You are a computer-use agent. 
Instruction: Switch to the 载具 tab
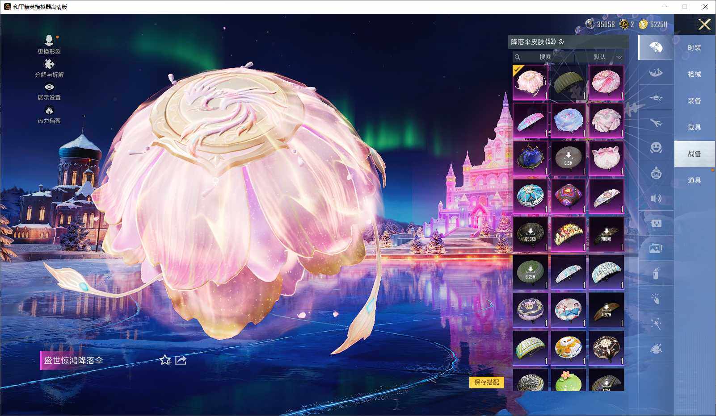point(695,127)
